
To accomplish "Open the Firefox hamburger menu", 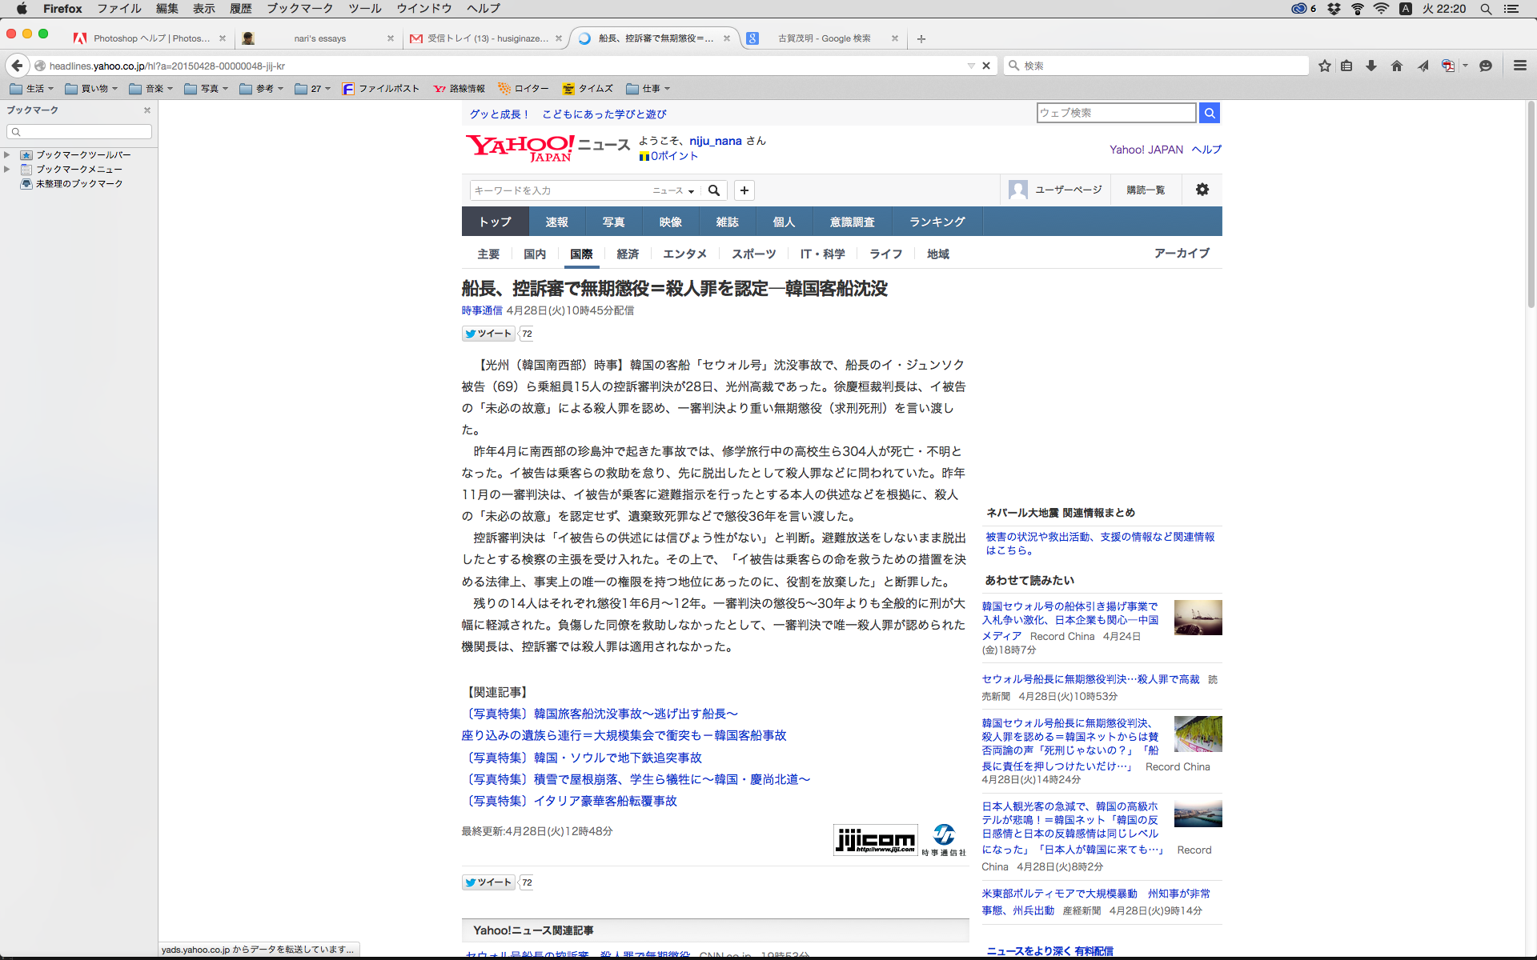I will coord(1519,66).
